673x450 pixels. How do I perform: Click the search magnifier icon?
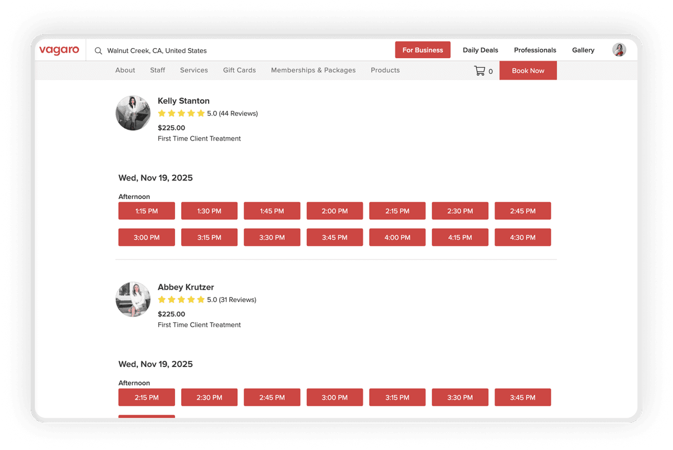[x=98, y=50]
